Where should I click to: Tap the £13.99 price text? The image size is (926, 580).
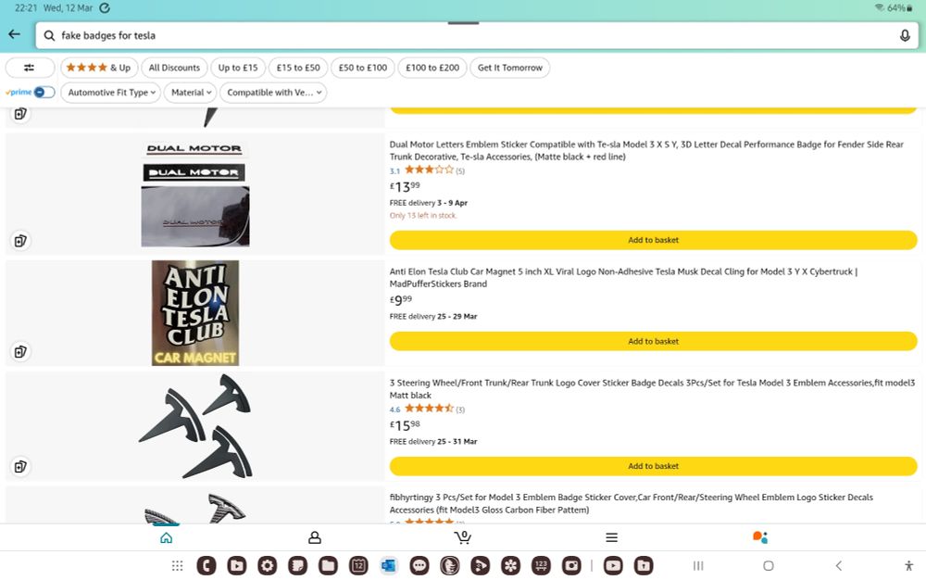point(405,187)
